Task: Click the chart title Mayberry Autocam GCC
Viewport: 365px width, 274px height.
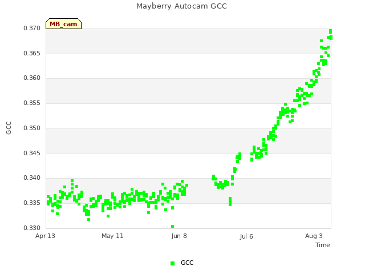Action: click(x=181, y=6)
